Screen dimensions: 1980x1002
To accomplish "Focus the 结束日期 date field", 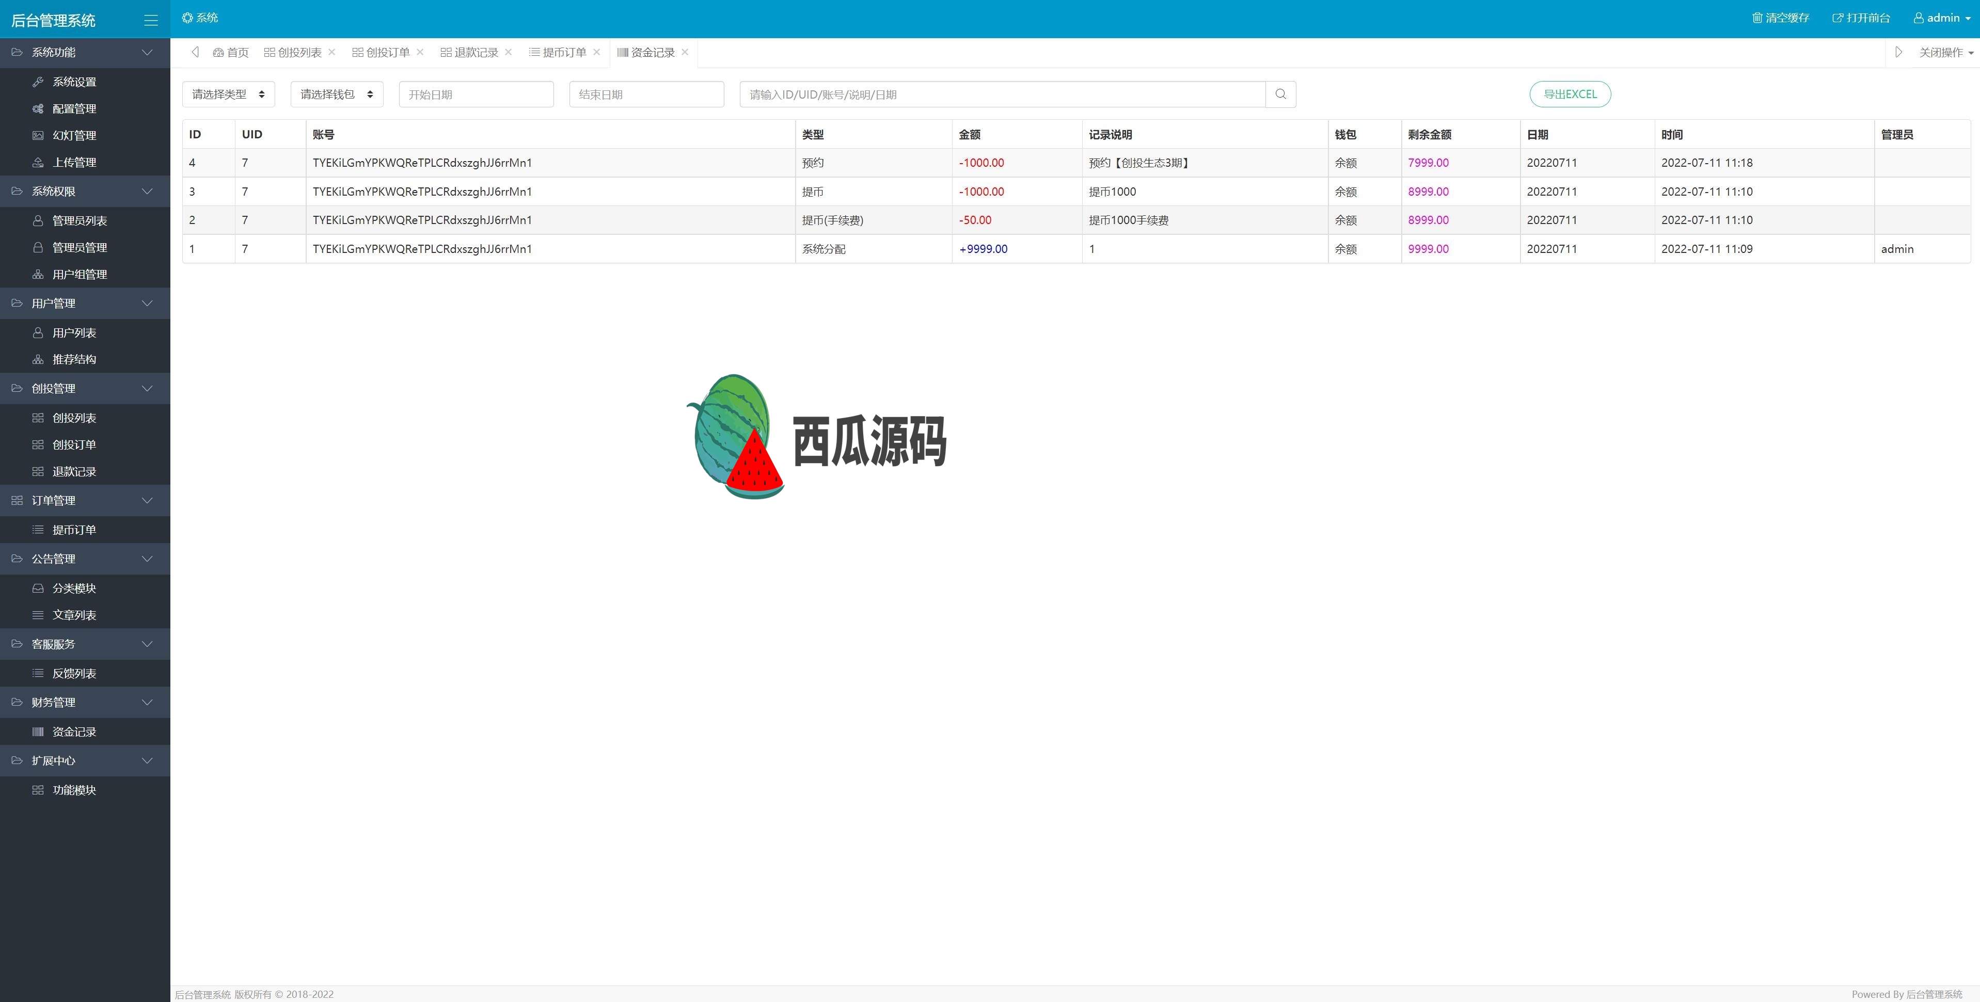I will (646, 94).
